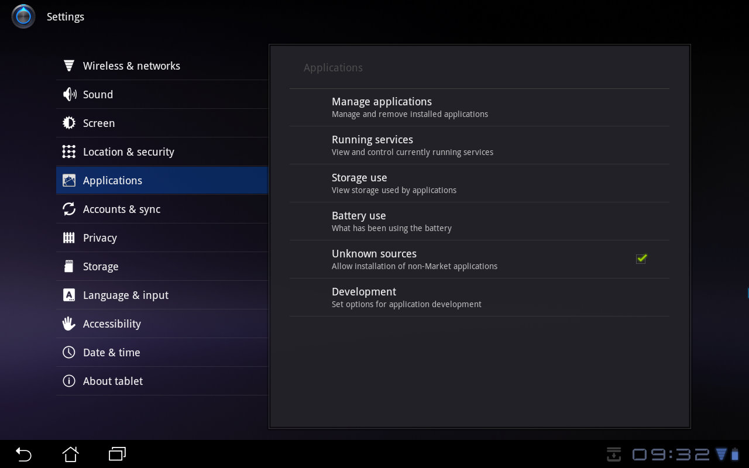This screenshot has width=749, height=468.
Task: Go to Screen settings
Action: tap(162, 123)
